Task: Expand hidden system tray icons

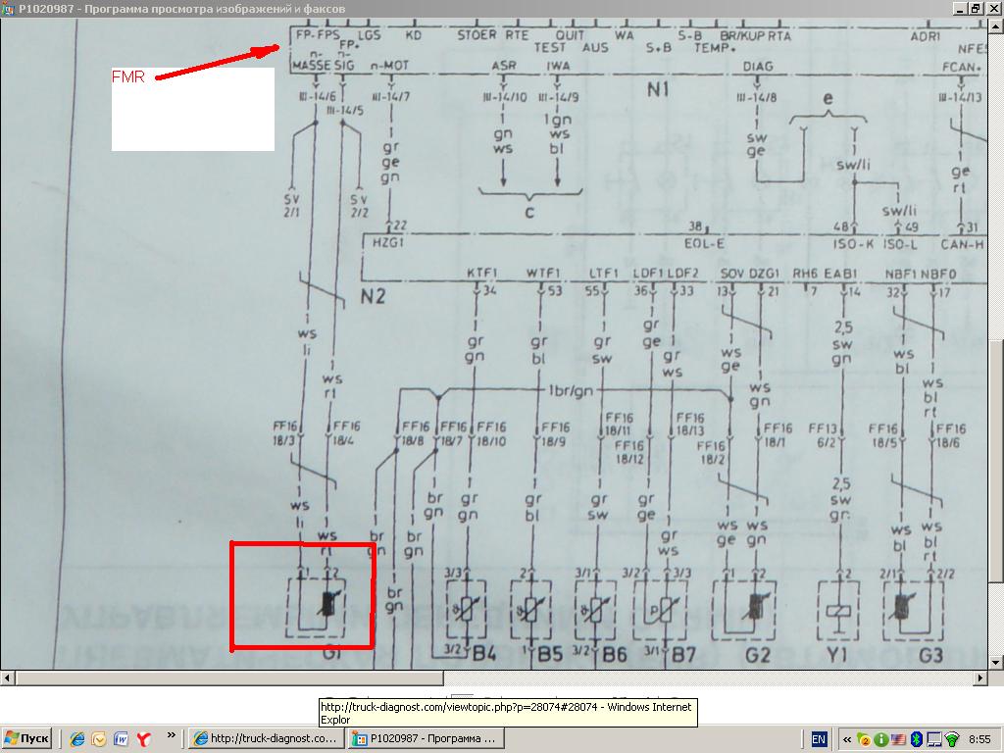Action: 847,739
